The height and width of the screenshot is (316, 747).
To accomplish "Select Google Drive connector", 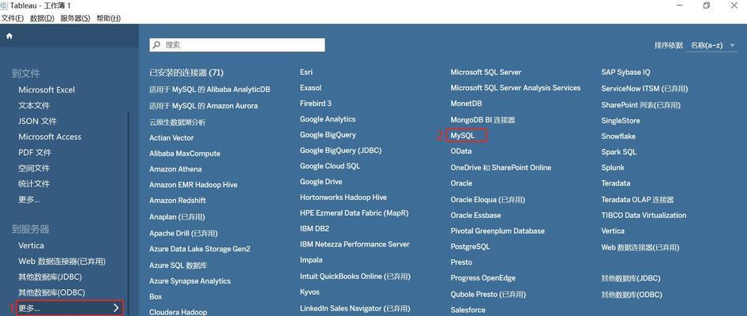I will (321, 182).
